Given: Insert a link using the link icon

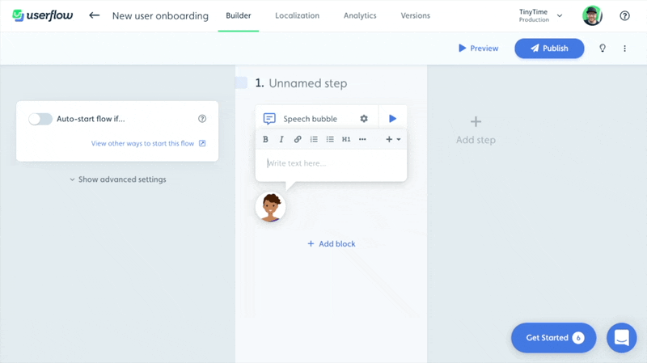Looking at the screenshot, I should (x=298, y=139).
